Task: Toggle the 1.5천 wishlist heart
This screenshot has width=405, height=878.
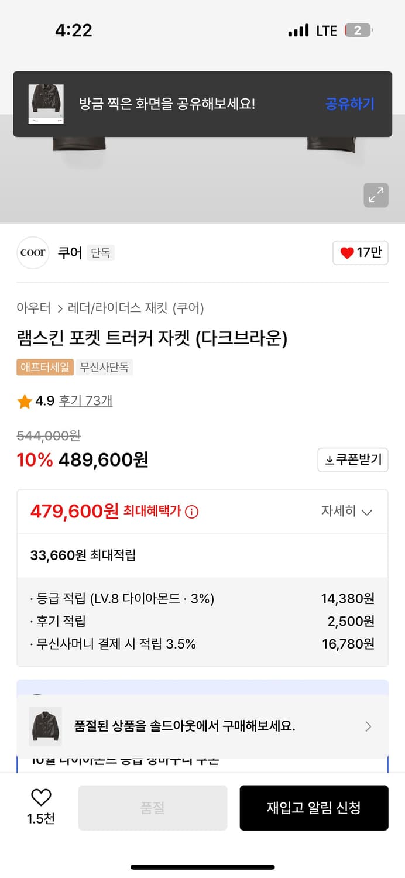Action: click(41, 798)
